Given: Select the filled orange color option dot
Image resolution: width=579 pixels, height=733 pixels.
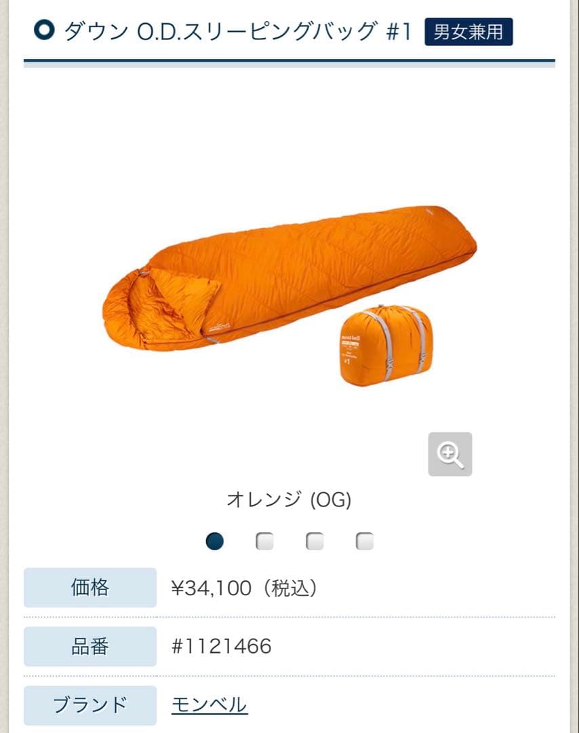Looking at the screenshot, I should pos(215,541).
